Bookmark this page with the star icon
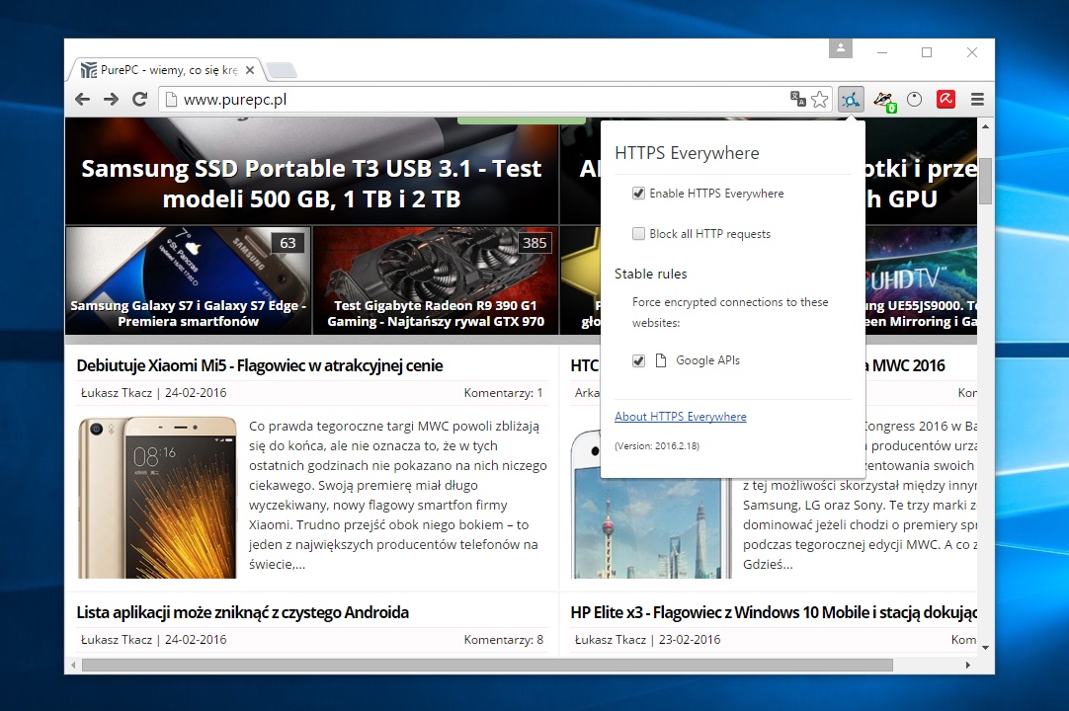1069x711 pixels. [820, 99]
